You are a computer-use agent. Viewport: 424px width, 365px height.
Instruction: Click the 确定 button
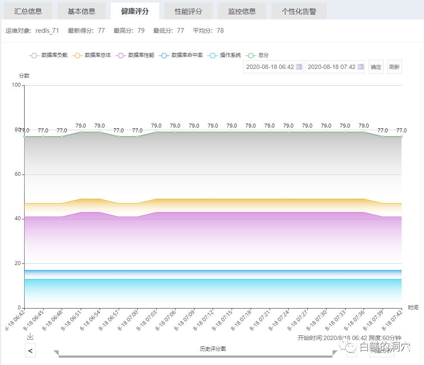[x=376, y=67]
